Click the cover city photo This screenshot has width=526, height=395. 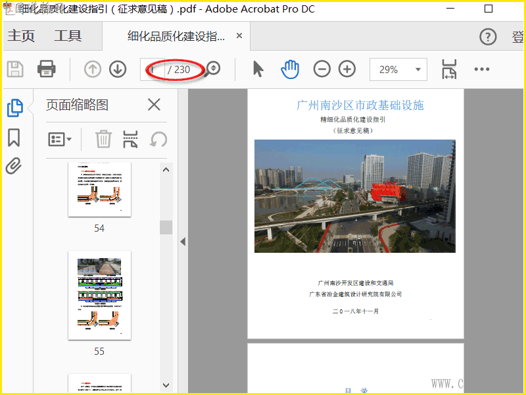[x=355, y=196]
